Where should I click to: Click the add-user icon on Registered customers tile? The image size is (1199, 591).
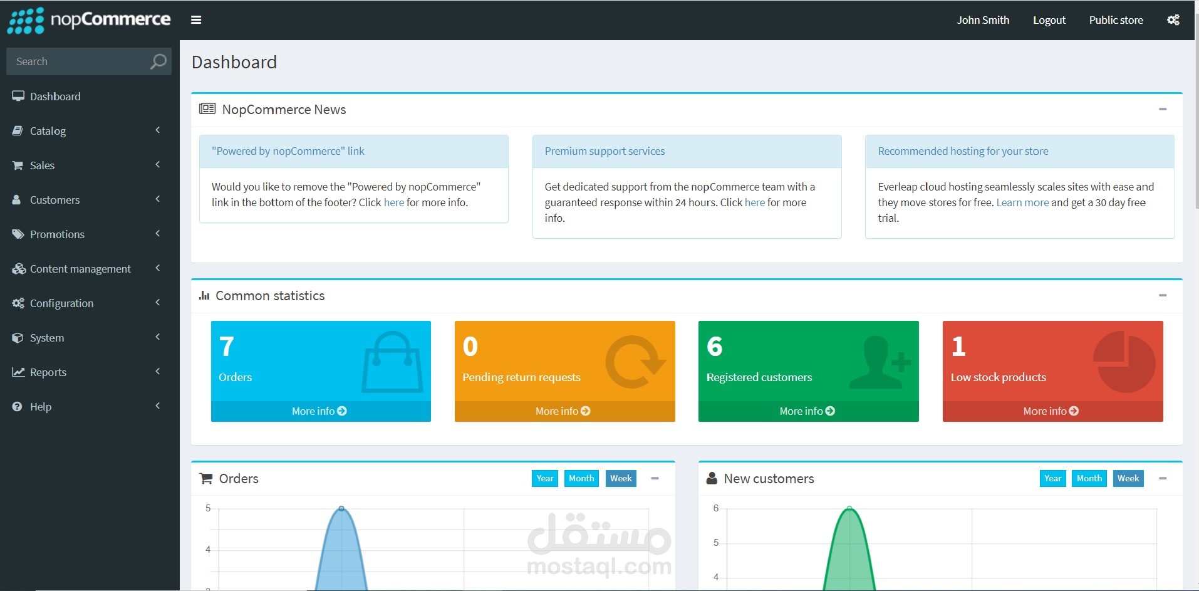pyautogui.click(x=881, y=363)
